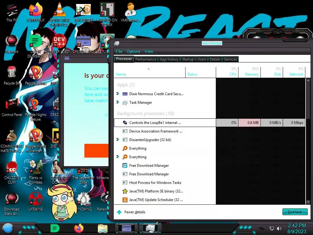This screenshot has width=313, height=235.
Task: Open the VLC cone desktop shortcut
Action: pyautogui.click(x=60, y=15)
